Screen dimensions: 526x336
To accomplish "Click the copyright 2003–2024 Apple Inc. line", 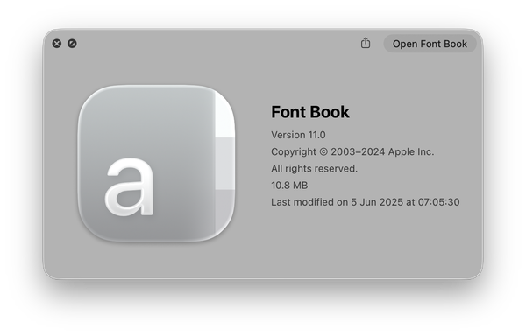I will tap(352, 151).
